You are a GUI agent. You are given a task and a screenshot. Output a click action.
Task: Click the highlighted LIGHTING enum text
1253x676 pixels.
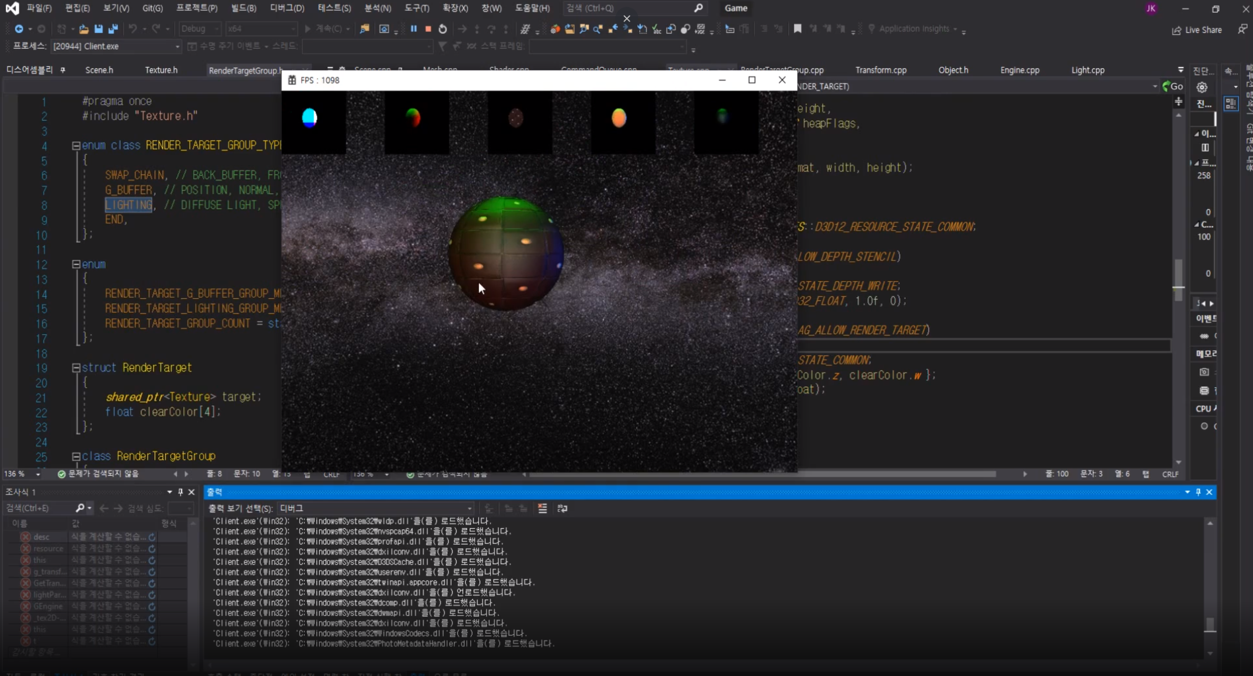click(129, 205)
